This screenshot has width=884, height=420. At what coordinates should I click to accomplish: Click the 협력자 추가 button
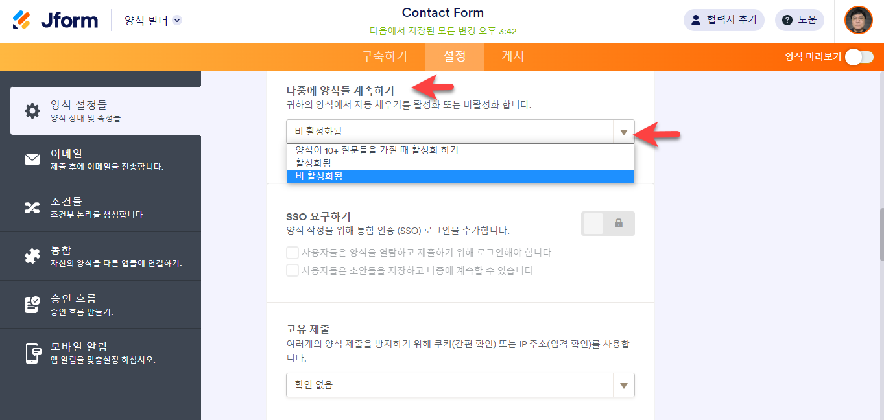pyautogui.click(x=724, y=20)
